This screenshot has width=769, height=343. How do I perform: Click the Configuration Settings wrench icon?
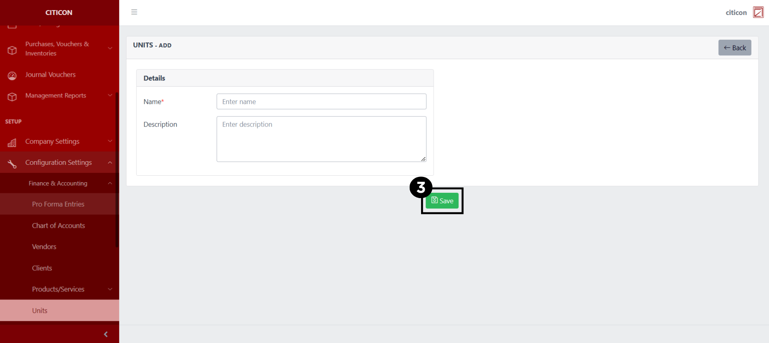tap(12, 164)
